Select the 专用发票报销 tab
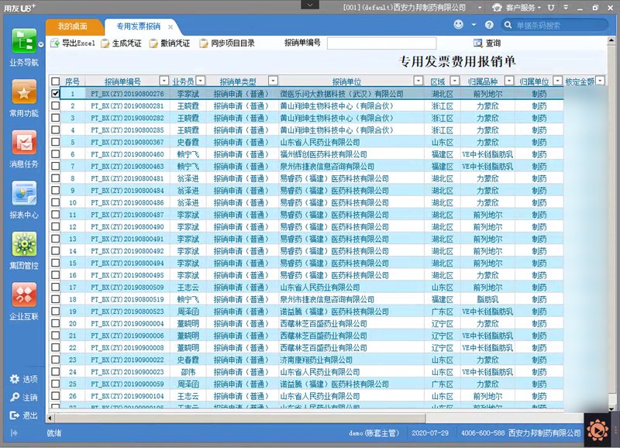This screenshot has height=448, width=620. (139, 26)
